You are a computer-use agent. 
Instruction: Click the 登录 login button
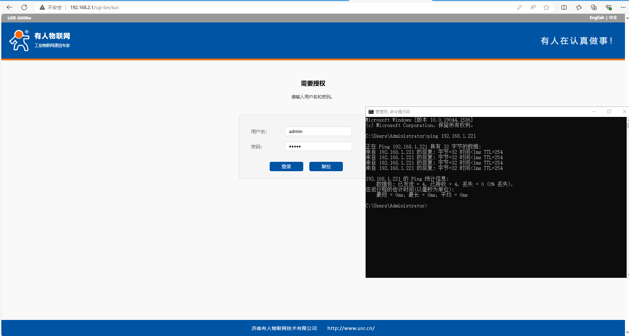point(286,166)
